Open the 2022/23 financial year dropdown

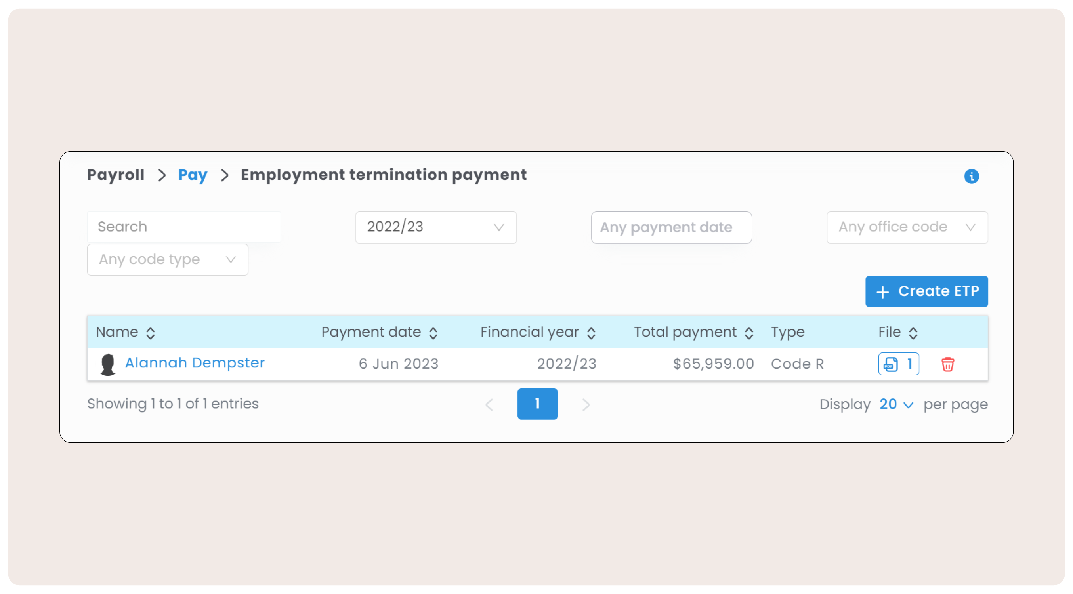tap(436, 227)
